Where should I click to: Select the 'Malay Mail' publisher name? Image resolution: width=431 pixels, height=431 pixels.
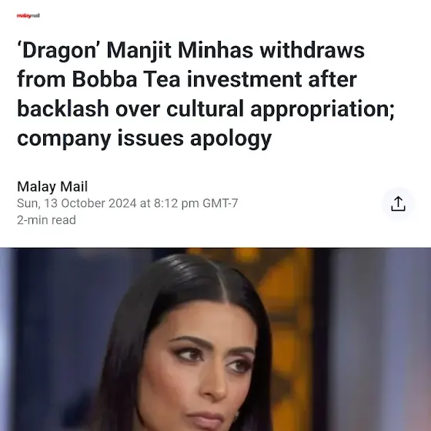(x=52, y=186)
